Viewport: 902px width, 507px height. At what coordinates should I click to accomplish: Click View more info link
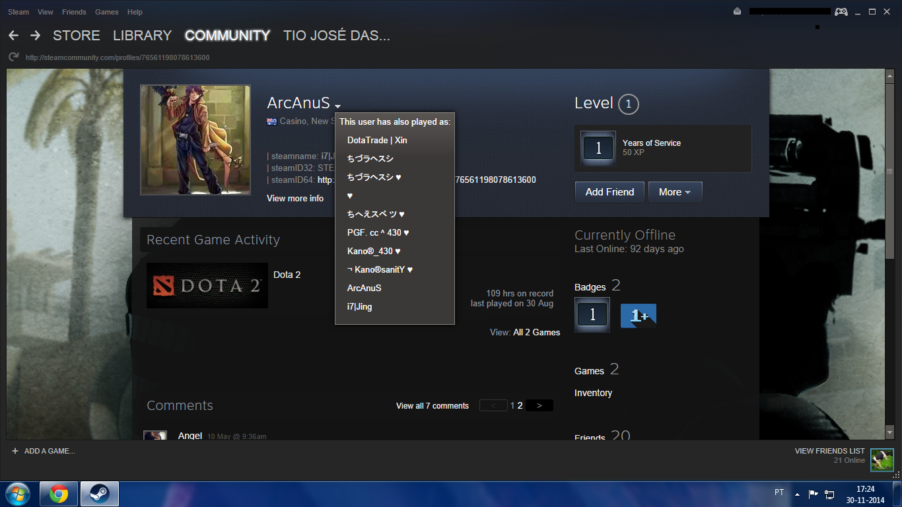tap(295, 198)
